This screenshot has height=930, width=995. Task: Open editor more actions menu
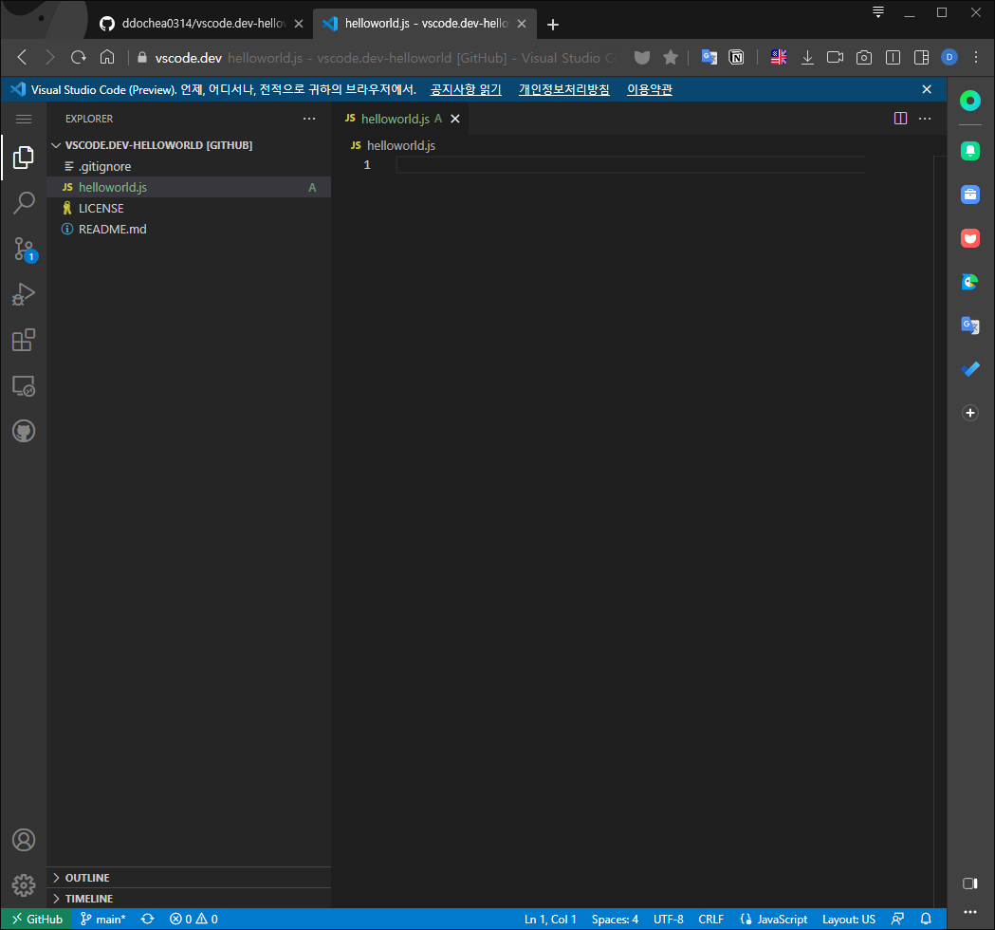tap(925, 119)
